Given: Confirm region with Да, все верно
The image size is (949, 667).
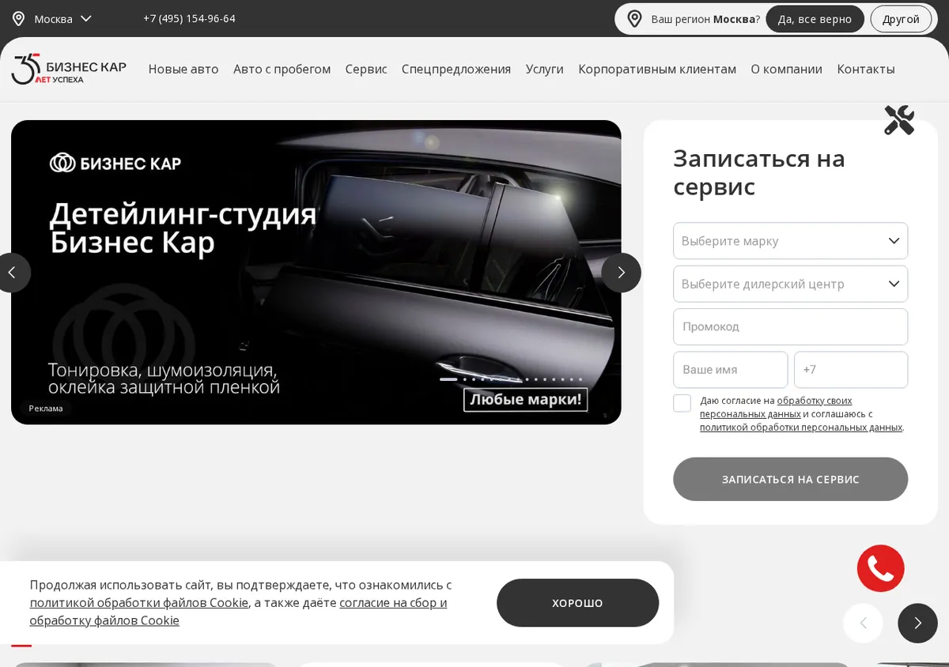Looking at the screenshot, I should click(815, 19).
